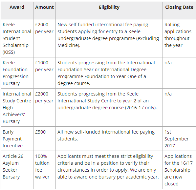Click the 16/17 Scholarship closed notice
Screen dimensions: 196x190
click(x=179, y=170)
